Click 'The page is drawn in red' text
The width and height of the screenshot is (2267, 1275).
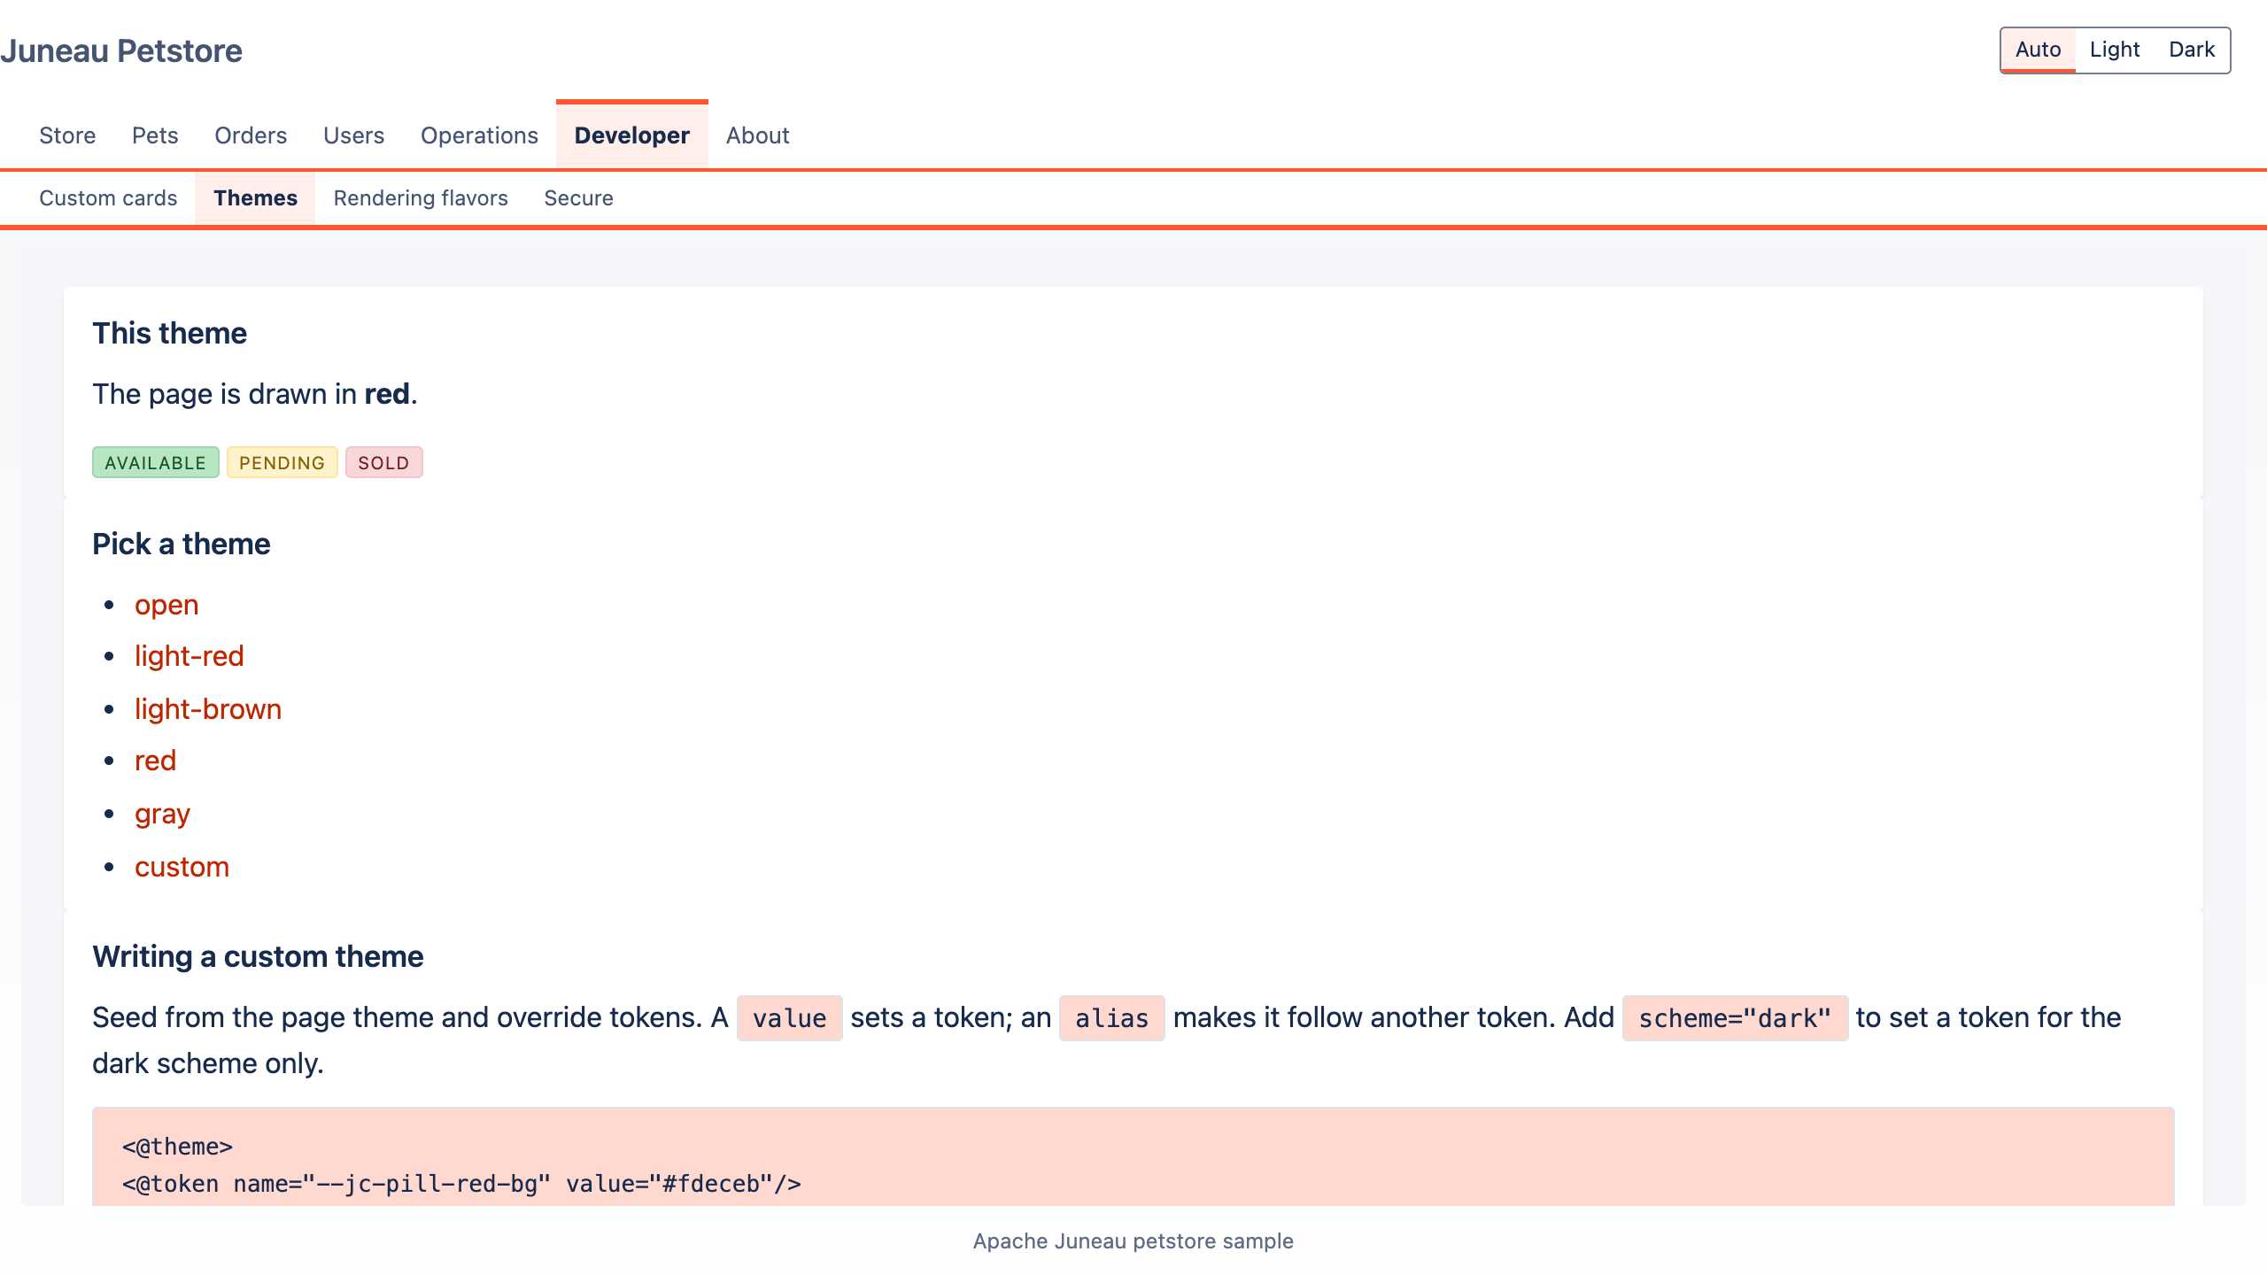[x=255, y=394]
